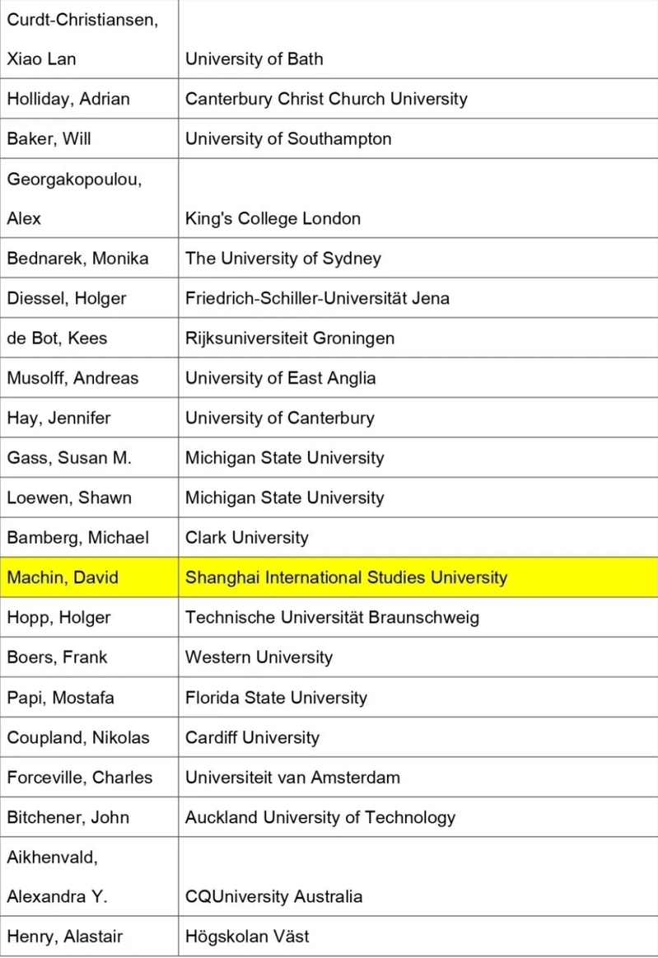Click the name Baker, Will

tap(49, 138)
